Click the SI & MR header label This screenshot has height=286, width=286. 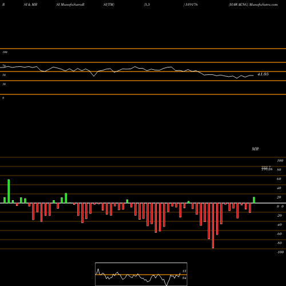click(x=30, y=5)
